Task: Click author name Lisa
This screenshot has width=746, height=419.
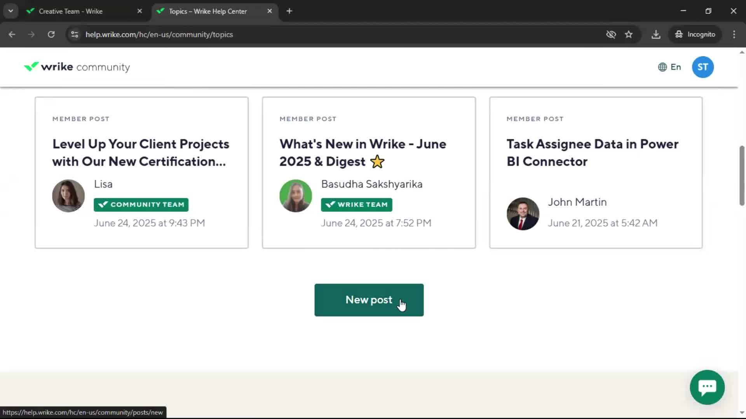Action: [x=103, y=184]
